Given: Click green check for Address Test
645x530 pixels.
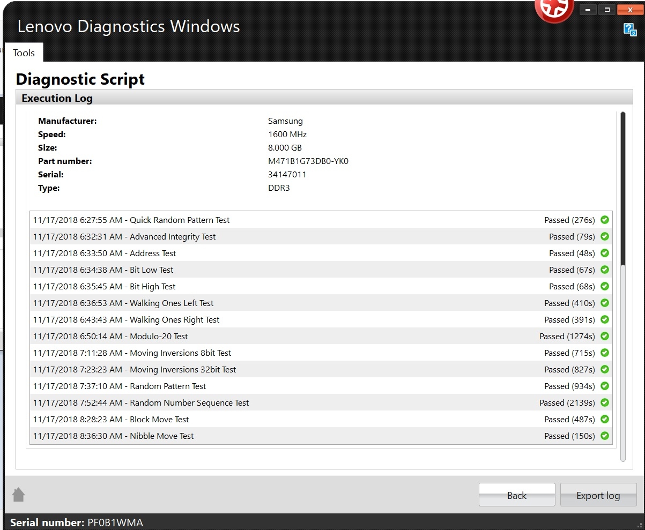Looking at the screenshot, I should pyautogui.click(x=605, y=253).
